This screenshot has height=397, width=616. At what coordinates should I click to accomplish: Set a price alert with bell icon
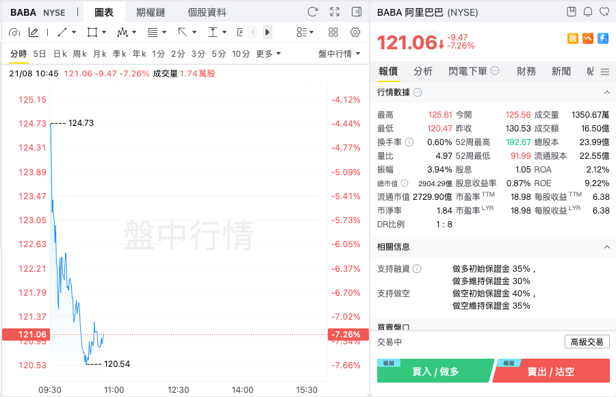point(588,12)
